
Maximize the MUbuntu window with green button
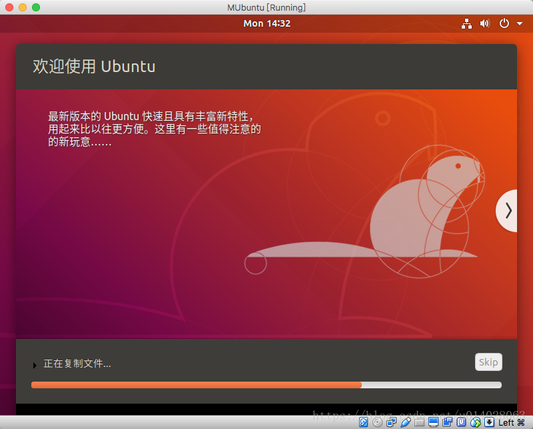pyautogui.click(x=36, y=7)
